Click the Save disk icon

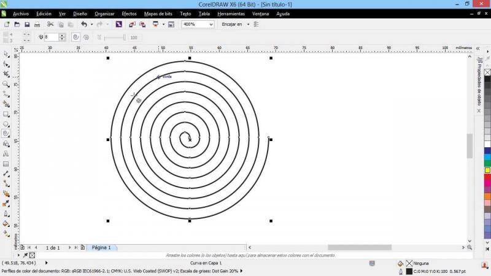pyautogui.click(x=27, y=25)
